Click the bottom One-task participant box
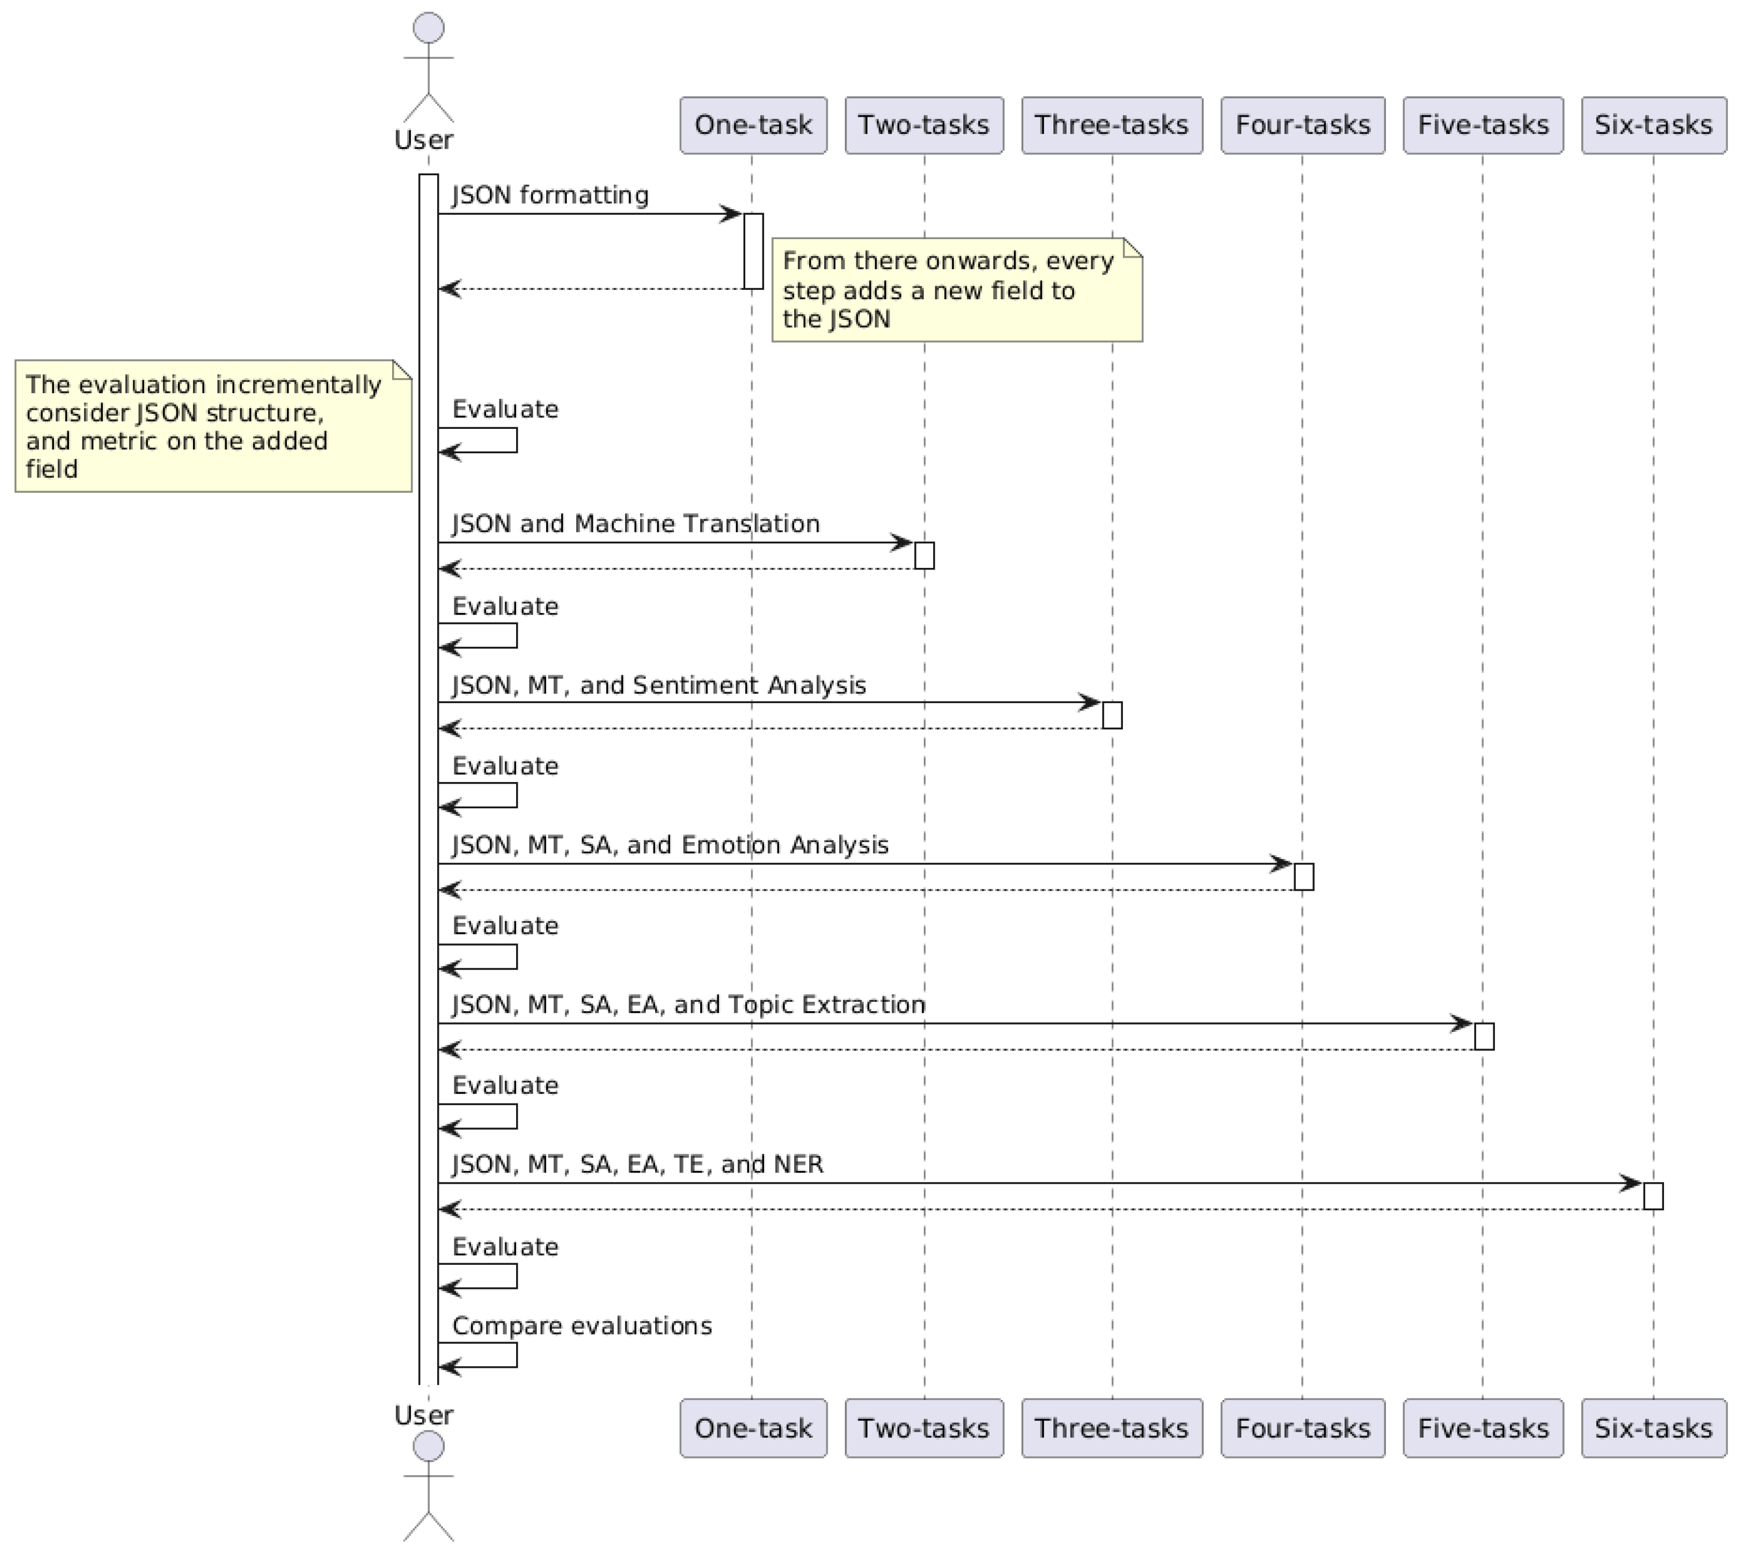1743x1553 pixels. click(x=752, y=1428)
